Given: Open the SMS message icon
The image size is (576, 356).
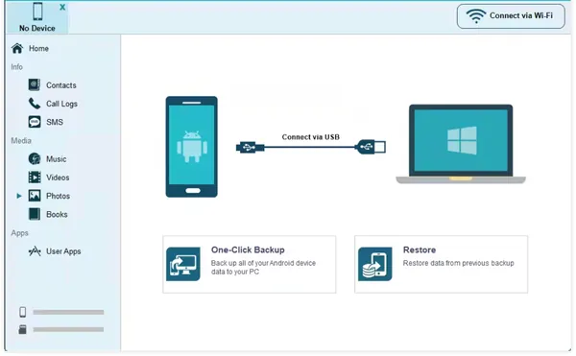Looking at the screenshot, I should [35, 122].
